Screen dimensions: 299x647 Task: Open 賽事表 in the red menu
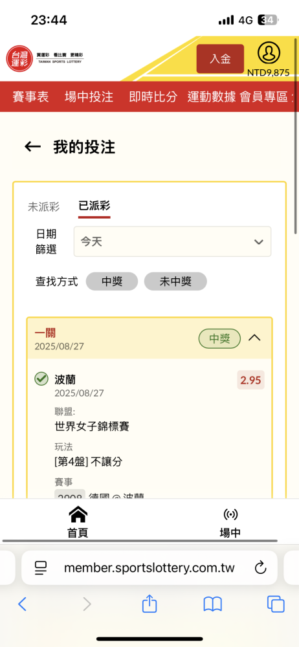tap(30, 97)
